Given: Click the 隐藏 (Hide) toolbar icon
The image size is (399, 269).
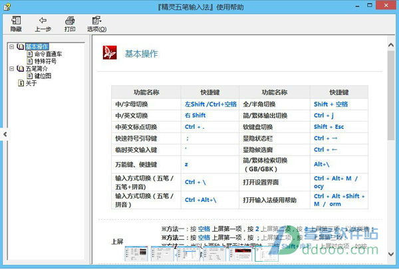Looking at the screenshot, I should pyautogui.click(x=16, y=21).
